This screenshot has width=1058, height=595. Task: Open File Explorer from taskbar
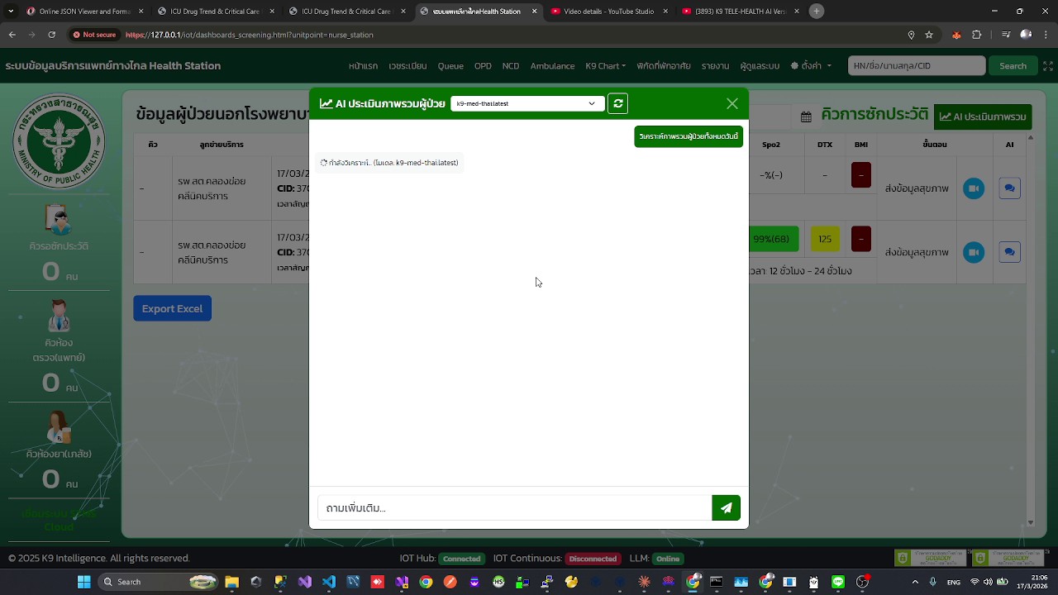[x=231, y=582]
